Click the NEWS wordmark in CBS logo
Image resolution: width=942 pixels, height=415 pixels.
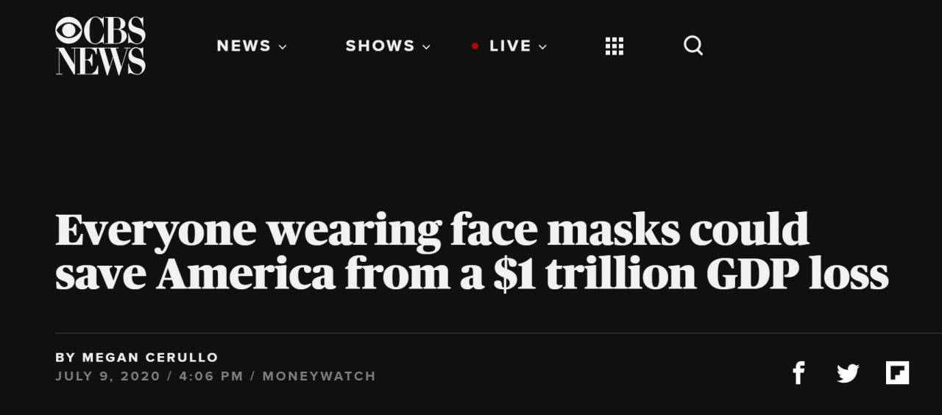pos(101,60)
